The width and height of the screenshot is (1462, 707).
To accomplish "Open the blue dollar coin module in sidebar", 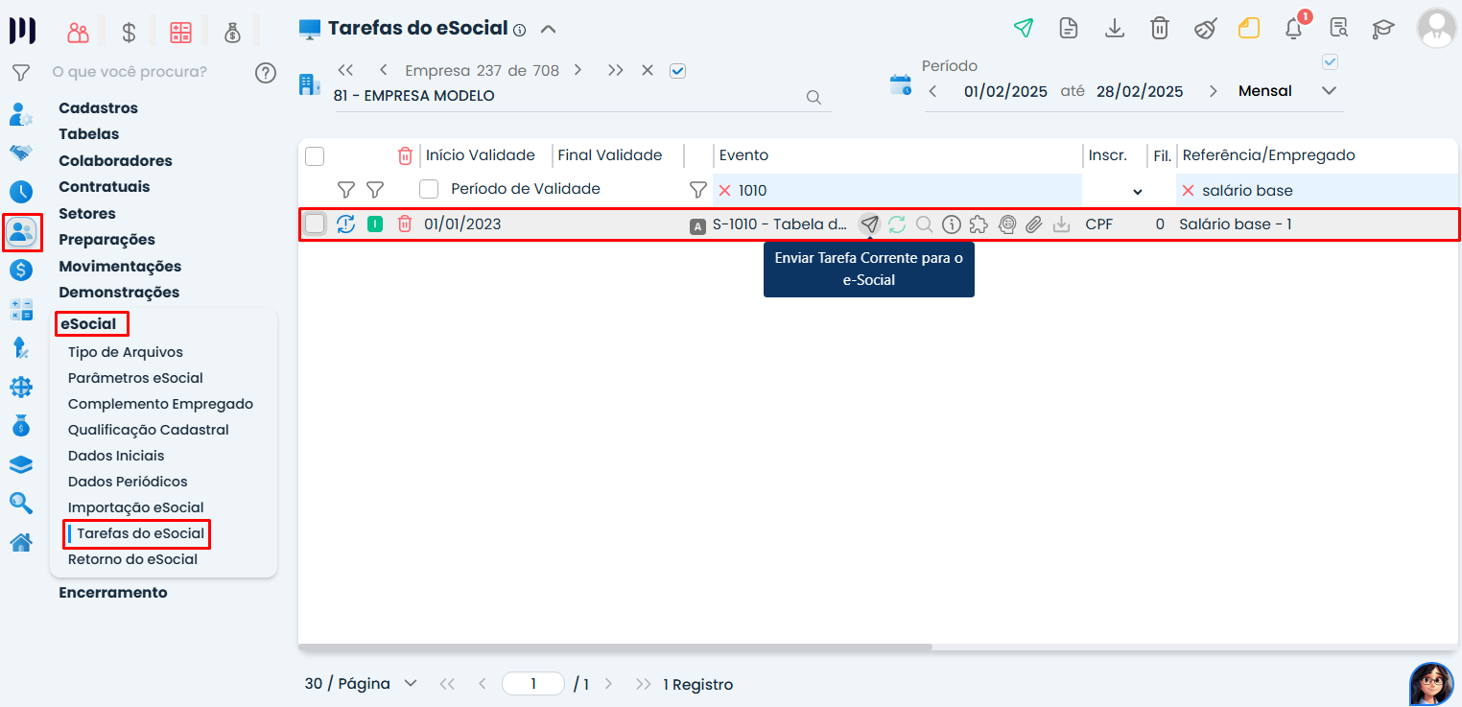I will point(21,270).
